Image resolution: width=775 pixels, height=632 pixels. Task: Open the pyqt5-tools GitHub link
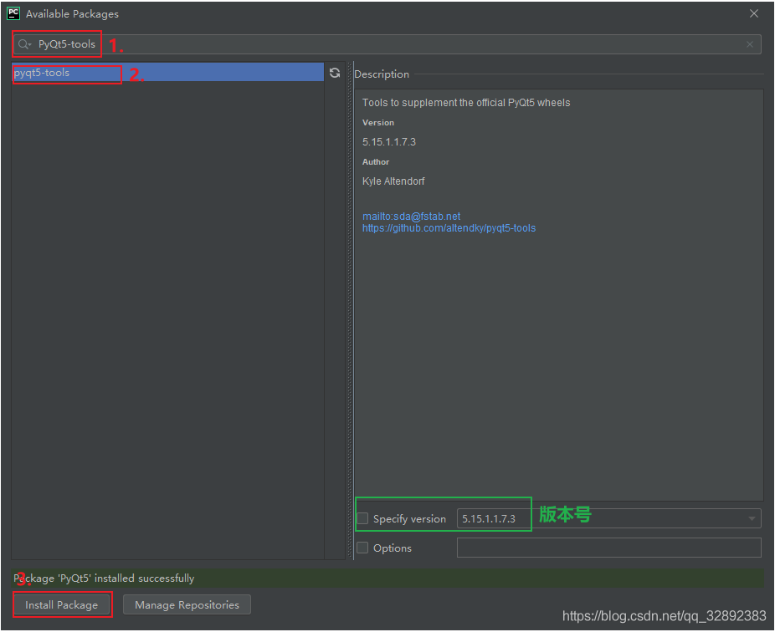(x=449, y=227)
